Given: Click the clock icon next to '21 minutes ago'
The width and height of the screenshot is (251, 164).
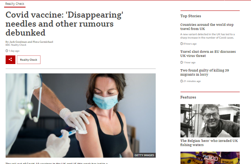Looking at the screenshot, I should click(182, 81).
